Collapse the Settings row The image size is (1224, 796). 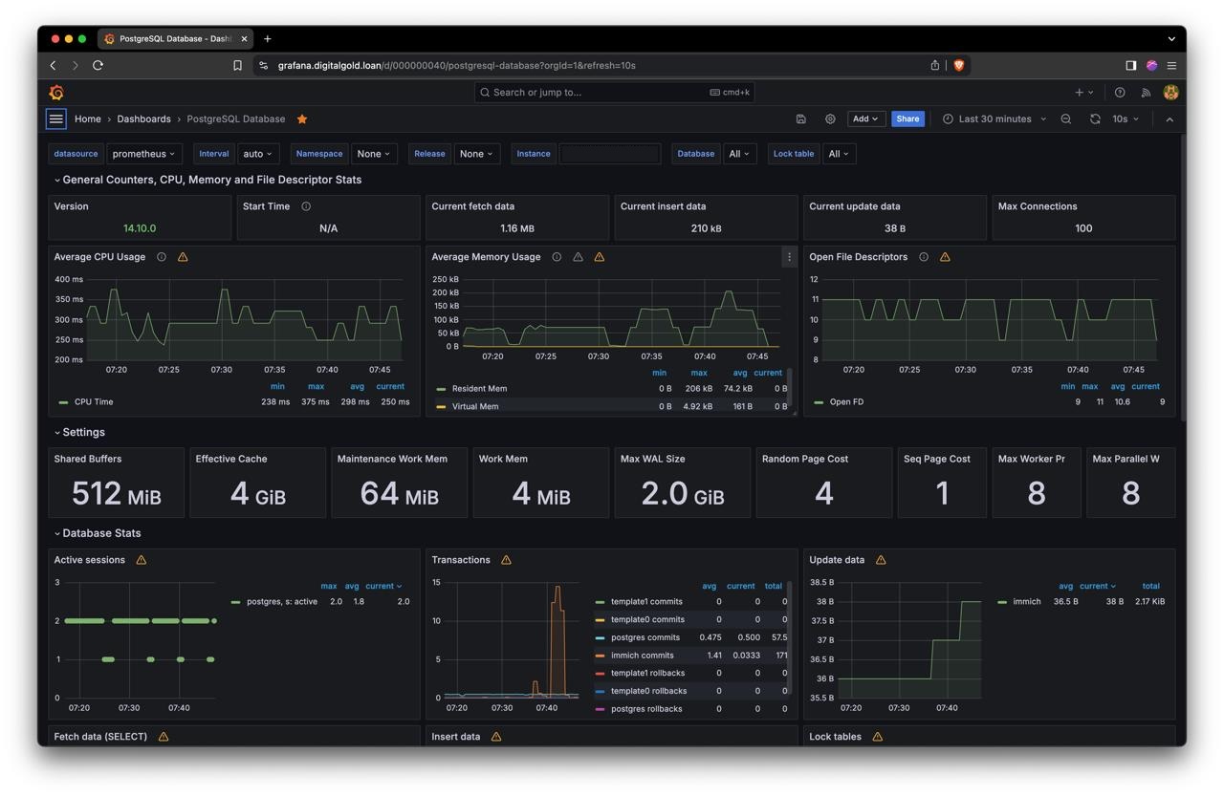(x=79, y=433)
